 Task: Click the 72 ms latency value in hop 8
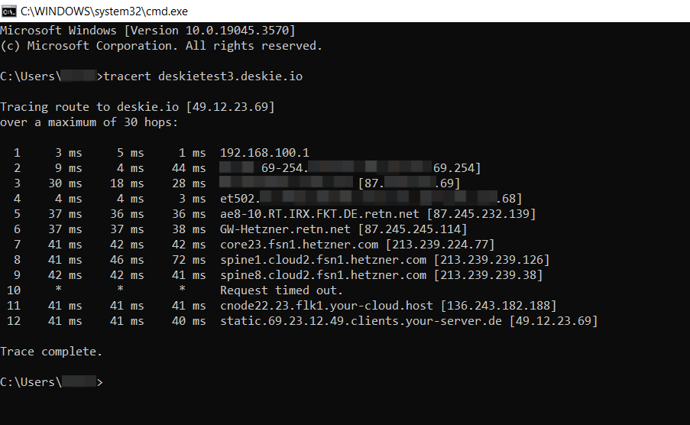coord(189,260)
